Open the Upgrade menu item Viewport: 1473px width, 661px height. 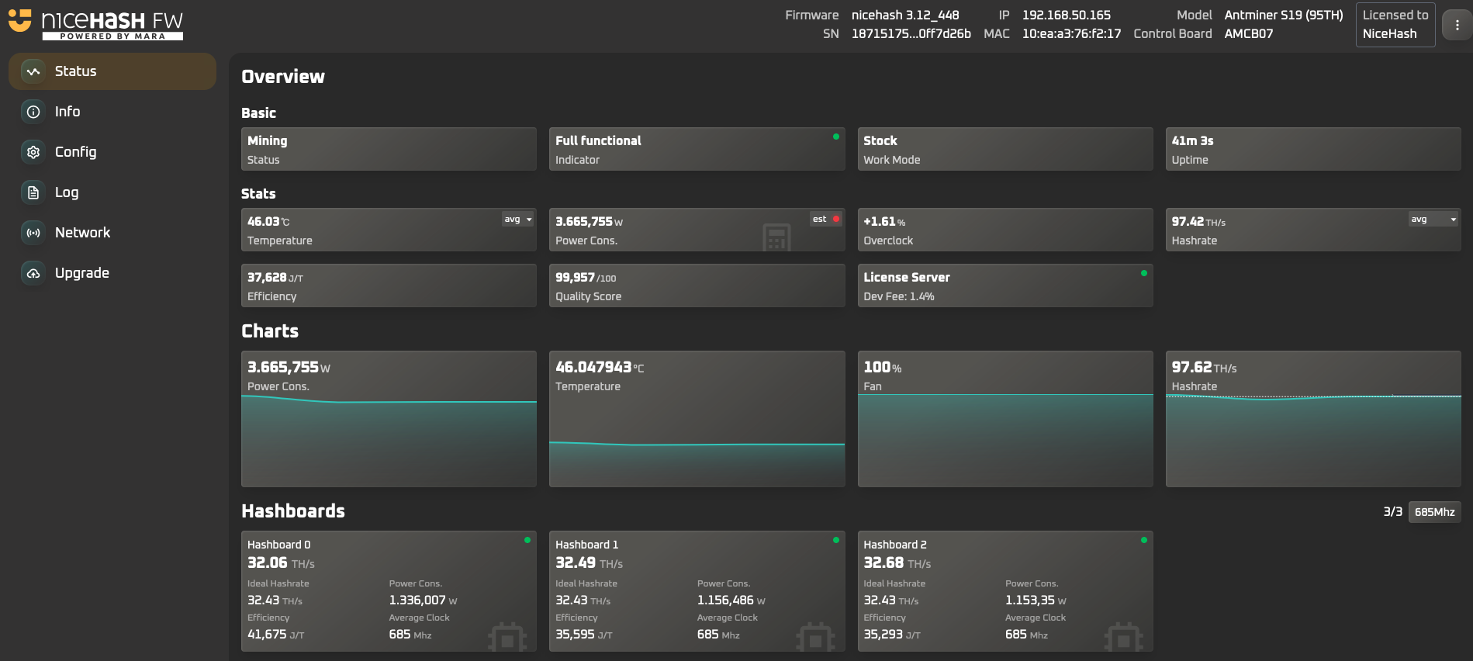point(81,273)
